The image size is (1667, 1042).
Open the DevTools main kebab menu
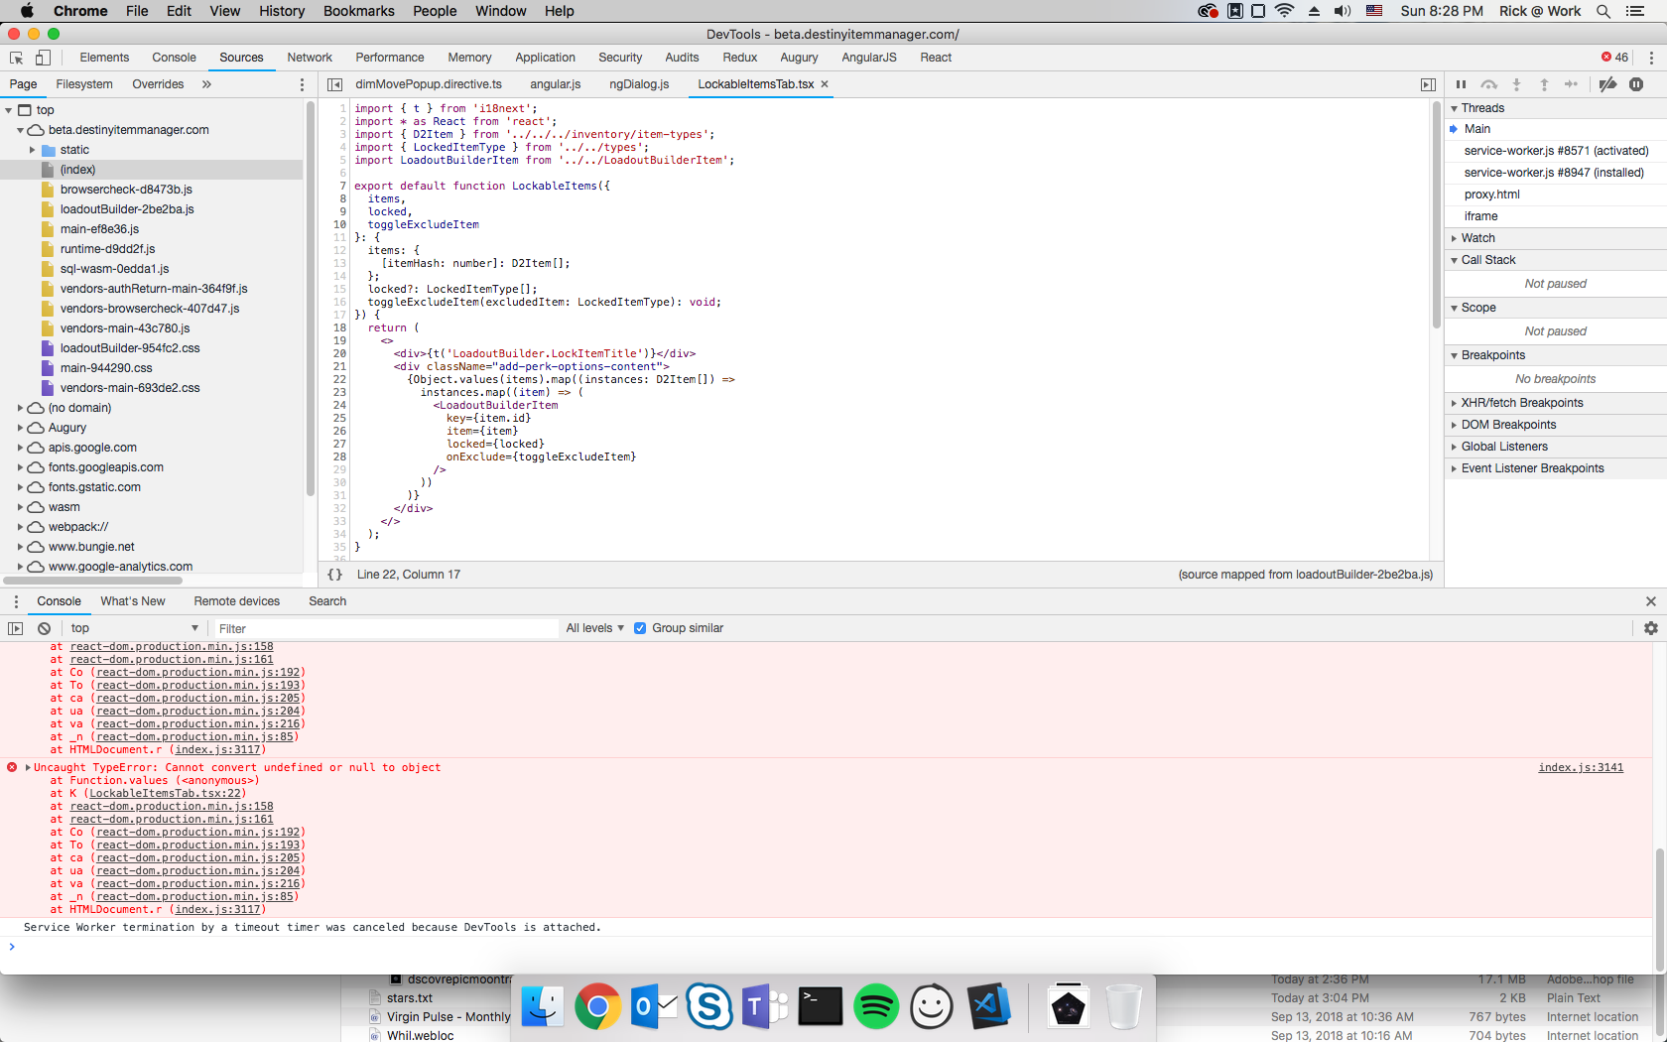1651,58
